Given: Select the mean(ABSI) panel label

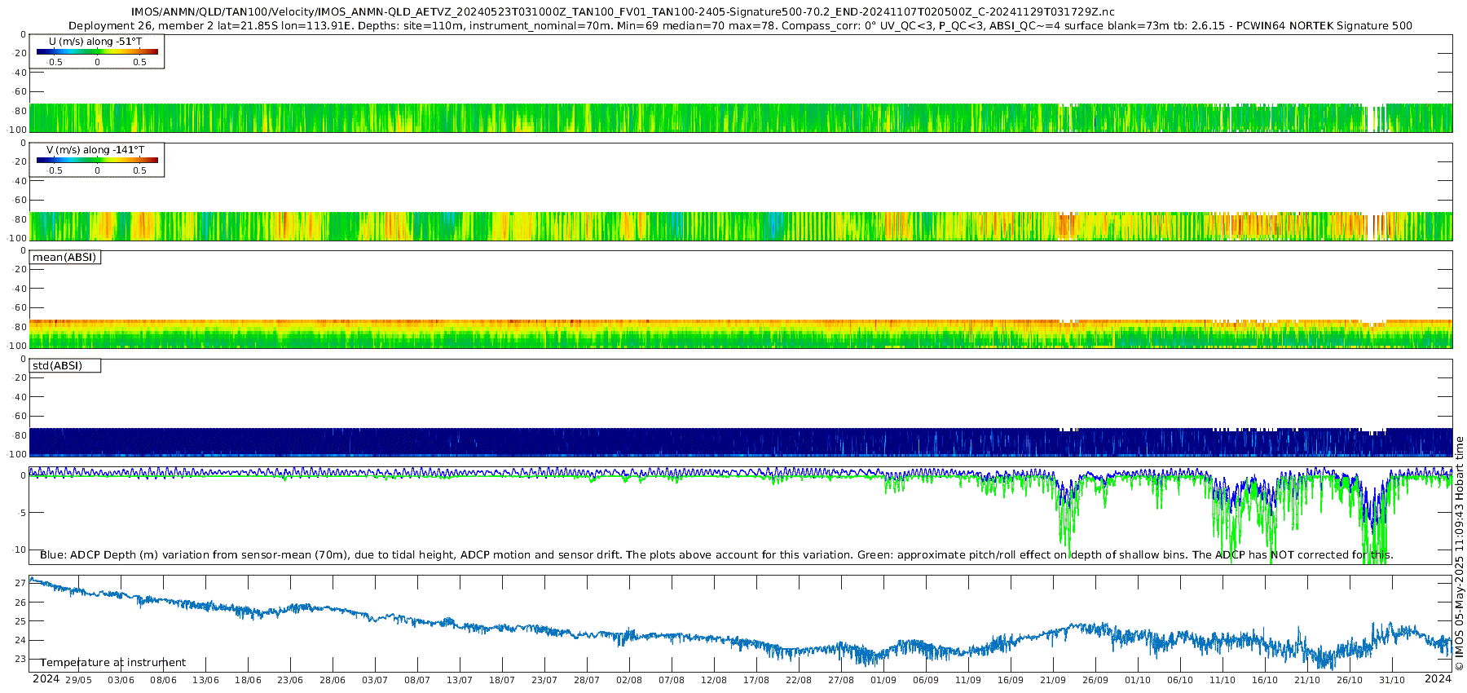Looking at the screenshot, I should coord(65,258).
